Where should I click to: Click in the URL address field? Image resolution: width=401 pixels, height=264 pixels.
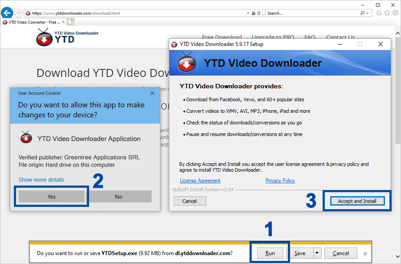click(138, 13)
